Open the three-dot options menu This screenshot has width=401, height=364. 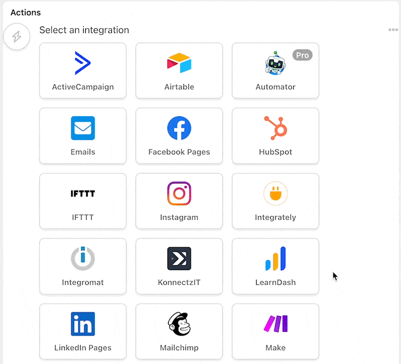[x=393, y=30]
